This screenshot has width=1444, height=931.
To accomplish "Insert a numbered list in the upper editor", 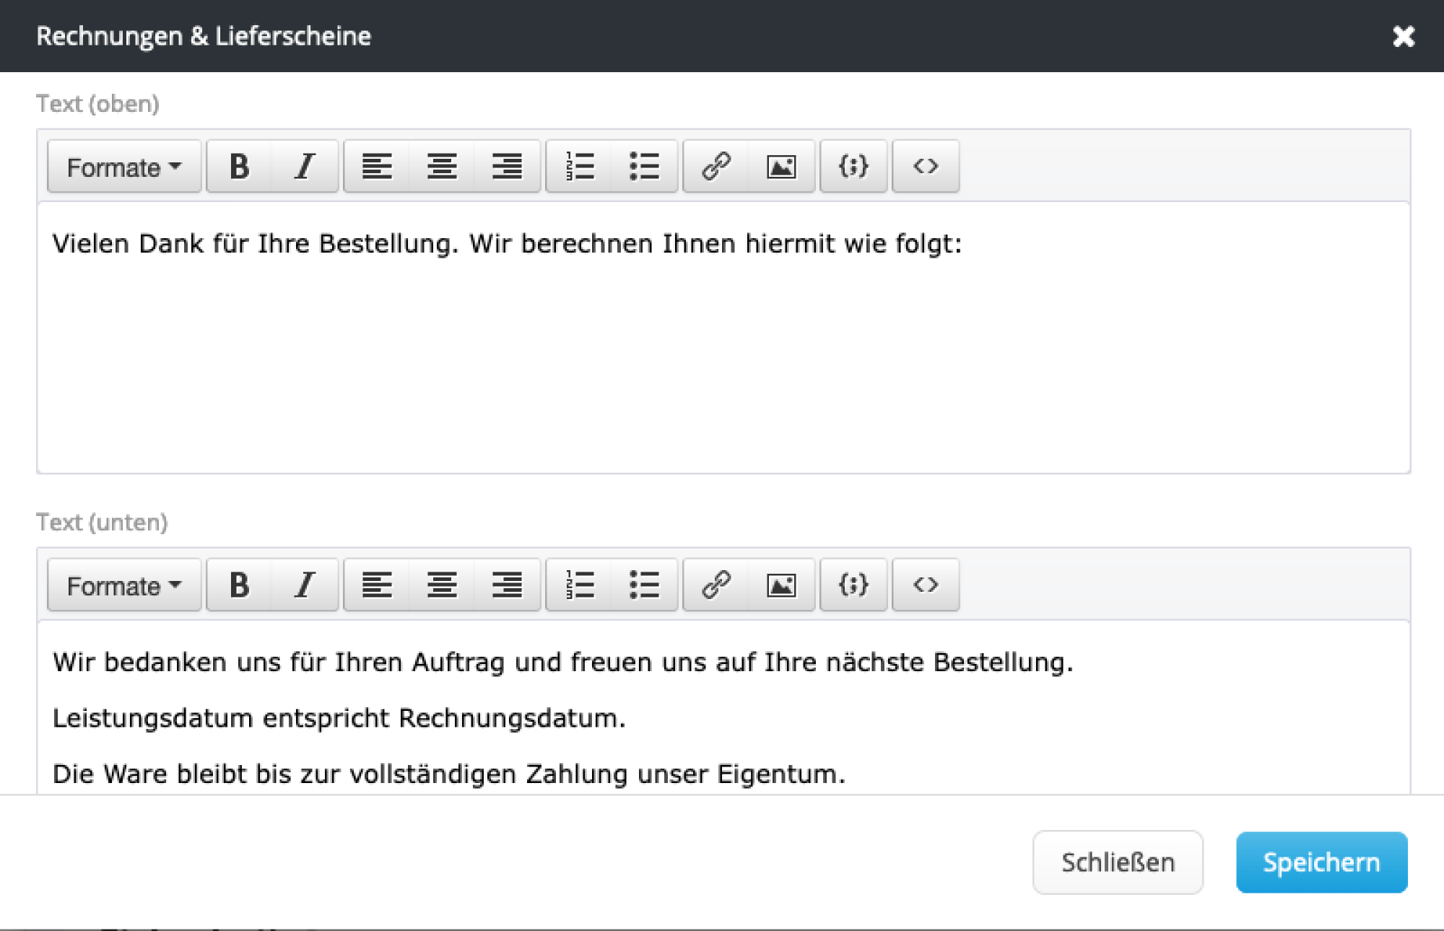I will pos(578,167).
